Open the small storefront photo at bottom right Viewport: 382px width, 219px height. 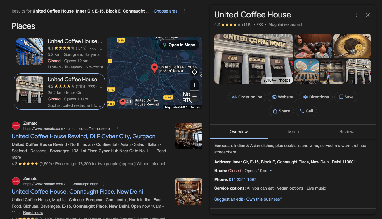point(359,72)
